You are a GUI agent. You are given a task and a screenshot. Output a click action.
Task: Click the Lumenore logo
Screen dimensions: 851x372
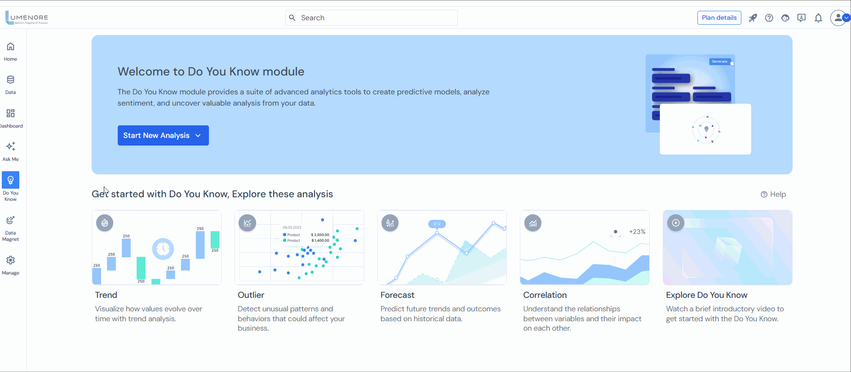coord(26,17)
